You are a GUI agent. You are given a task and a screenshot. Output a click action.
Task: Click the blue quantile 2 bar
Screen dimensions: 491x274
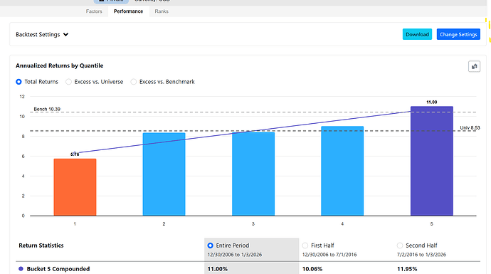click(x=164, y=174)
